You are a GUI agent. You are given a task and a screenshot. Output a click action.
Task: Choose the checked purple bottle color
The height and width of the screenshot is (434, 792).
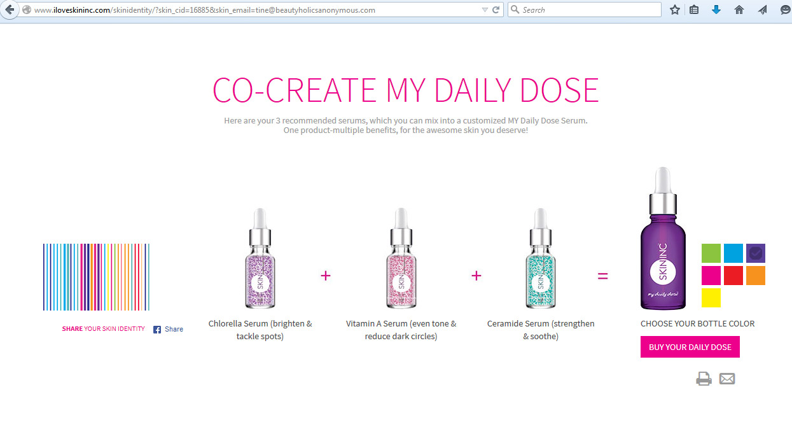(756, 253)
